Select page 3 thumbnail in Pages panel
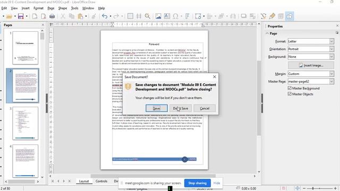The width and height of the screenshot is (340, 191). click(25, 123)
